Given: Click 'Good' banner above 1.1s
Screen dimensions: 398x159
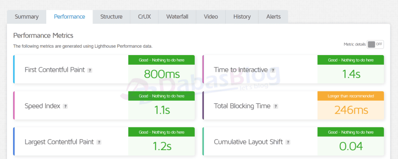Looking at the screenshot, I should pos(161,96).
